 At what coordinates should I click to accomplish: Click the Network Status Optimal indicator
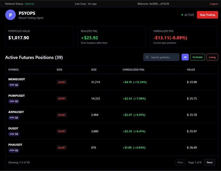click(x=19, y=4)
